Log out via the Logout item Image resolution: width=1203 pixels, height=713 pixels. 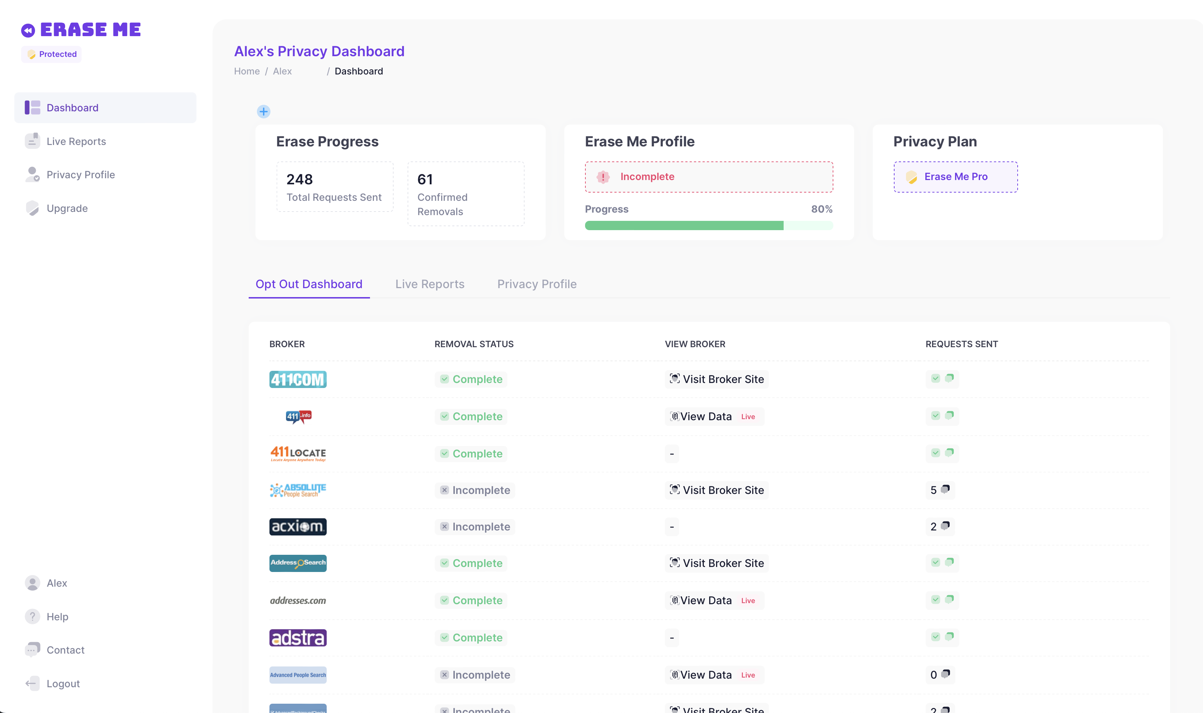[105, 683]
